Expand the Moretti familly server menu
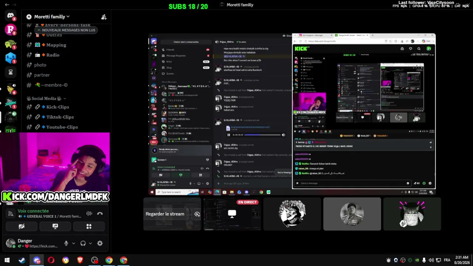 tap(52, 17)
